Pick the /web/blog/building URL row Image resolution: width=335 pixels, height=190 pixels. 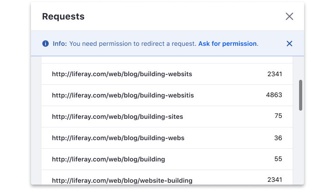pyautogui.click(x=108, y=159)
